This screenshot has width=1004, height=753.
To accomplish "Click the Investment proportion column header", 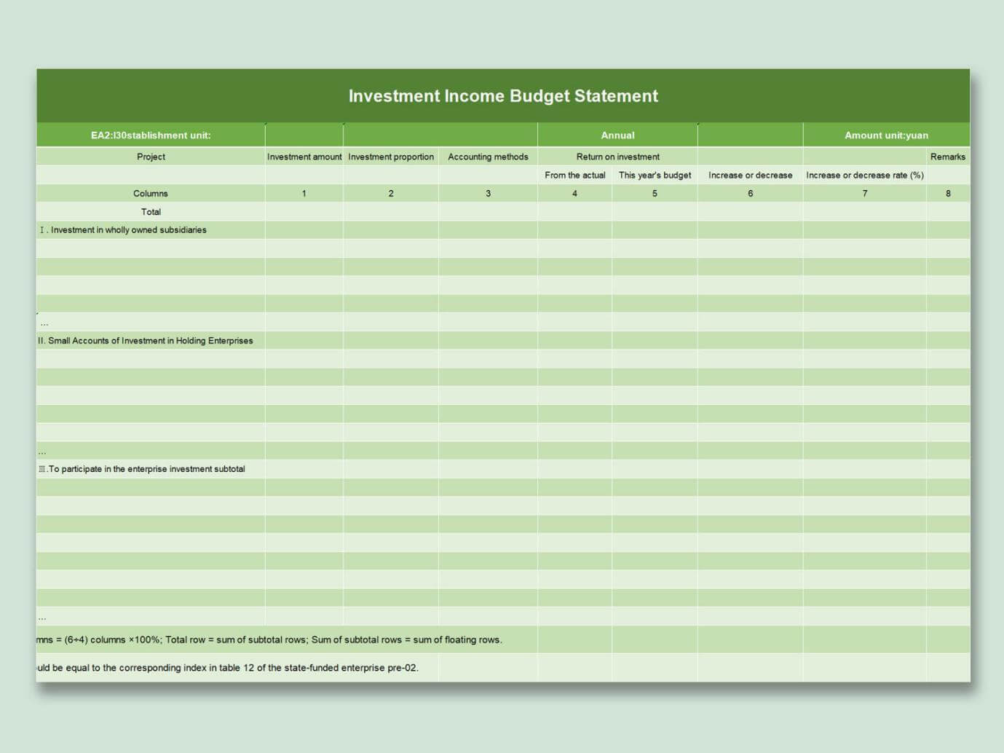I will pyautogui.click(x=391, y=157).
